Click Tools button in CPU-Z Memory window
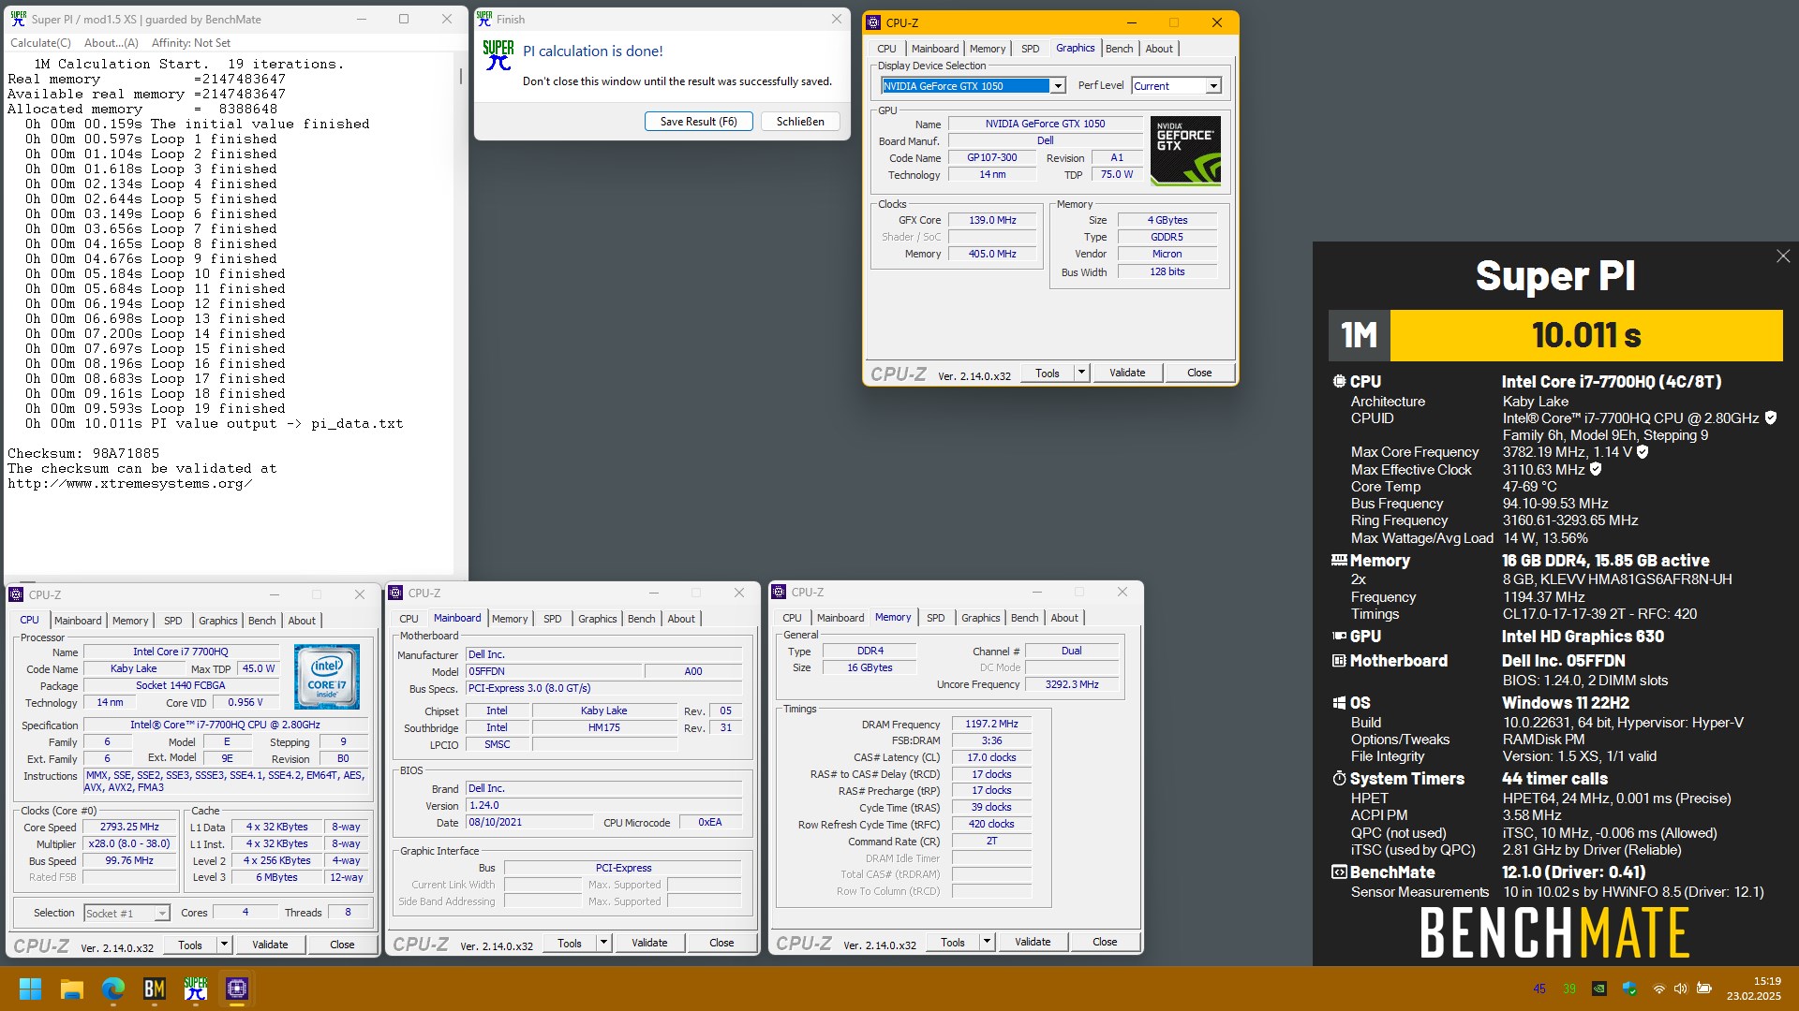 (x=952, y=942)
